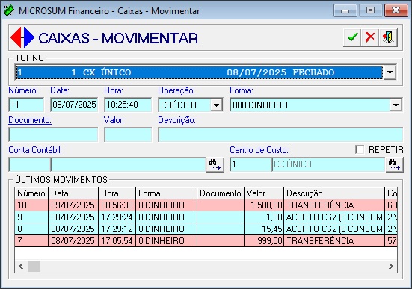Click the Centro de Custo code field

click(x=250, y=164)
